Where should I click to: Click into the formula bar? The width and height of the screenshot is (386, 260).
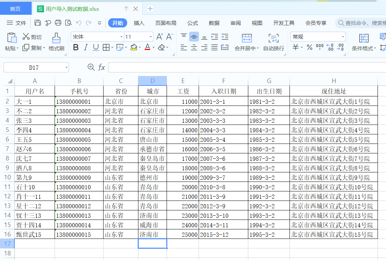tap(247, 68)
